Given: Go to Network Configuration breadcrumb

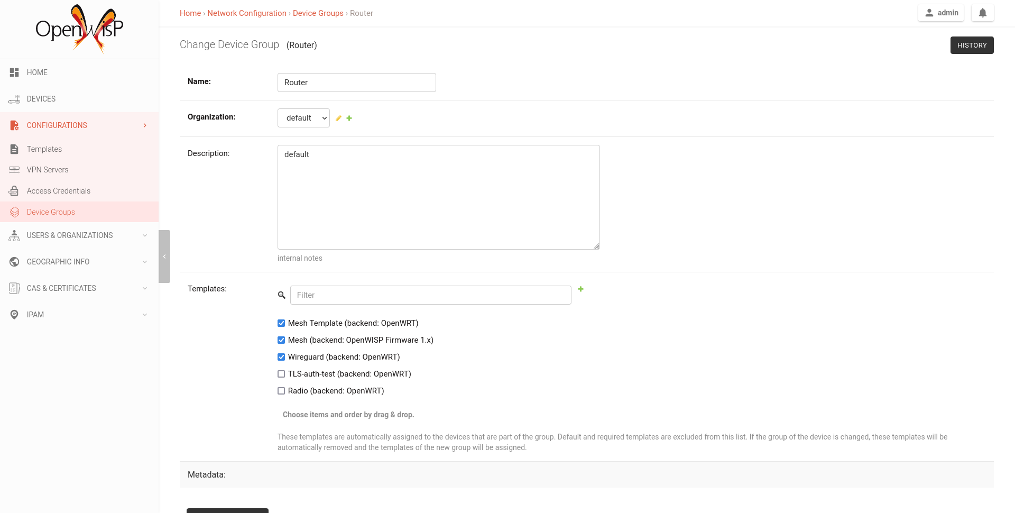Looking at the screenshot, I should 247,13.
